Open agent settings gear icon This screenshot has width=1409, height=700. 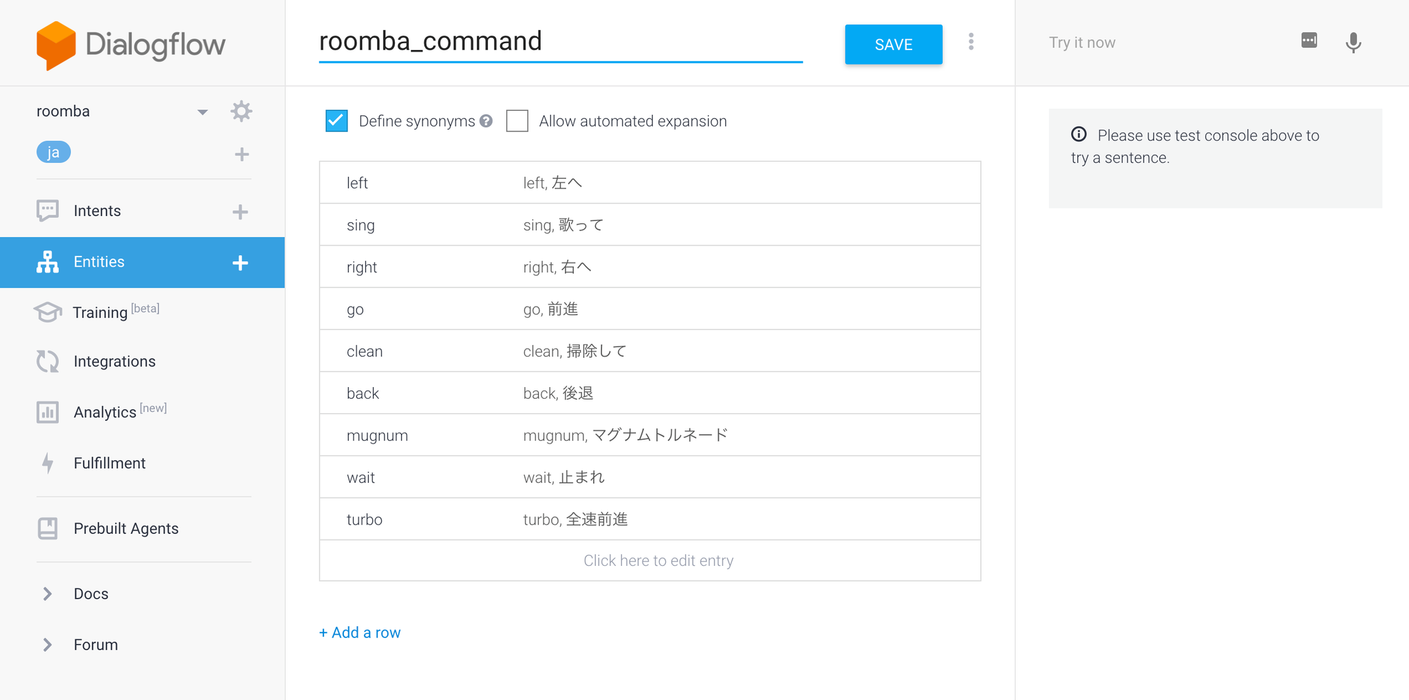[x=241, y=111]
